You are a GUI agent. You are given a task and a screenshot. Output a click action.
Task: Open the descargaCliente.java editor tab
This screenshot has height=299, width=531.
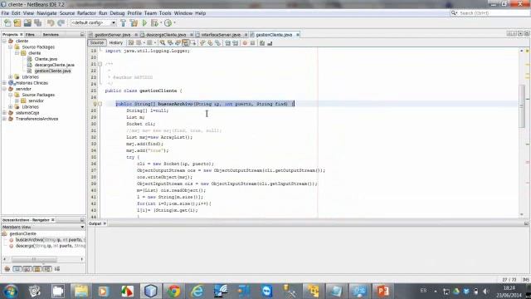[x=166, y=35]
